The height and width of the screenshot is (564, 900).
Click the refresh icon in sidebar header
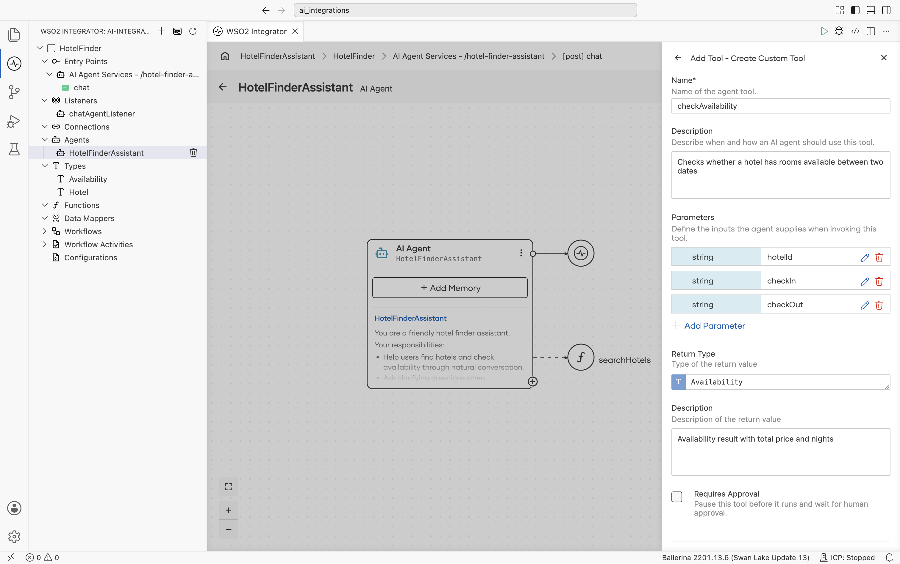(x=193, y=31)
